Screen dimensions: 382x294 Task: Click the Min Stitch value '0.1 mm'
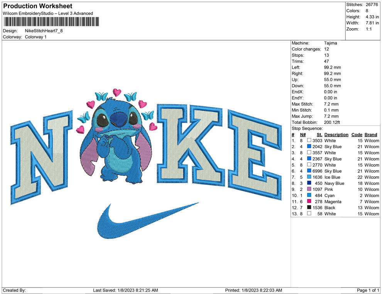(x=331, y=110)
